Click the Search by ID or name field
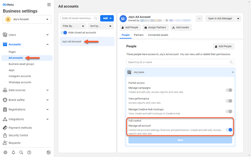This screenshot has width=251, height=157. pos(177,62)
